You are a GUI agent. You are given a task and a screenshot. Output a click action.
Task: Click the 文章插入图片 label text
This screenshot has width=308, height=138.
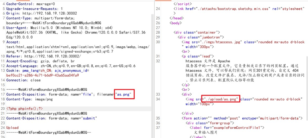205,132
